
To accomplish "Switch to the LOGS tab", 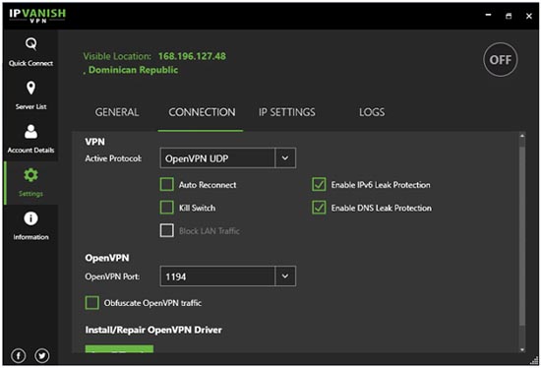I will 372,112.
